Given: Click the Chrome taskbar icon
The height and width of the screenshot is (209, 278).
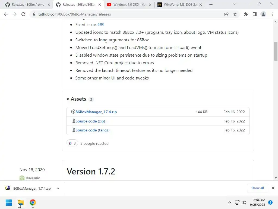Looking at the screenshot, I should click(33, 202).
